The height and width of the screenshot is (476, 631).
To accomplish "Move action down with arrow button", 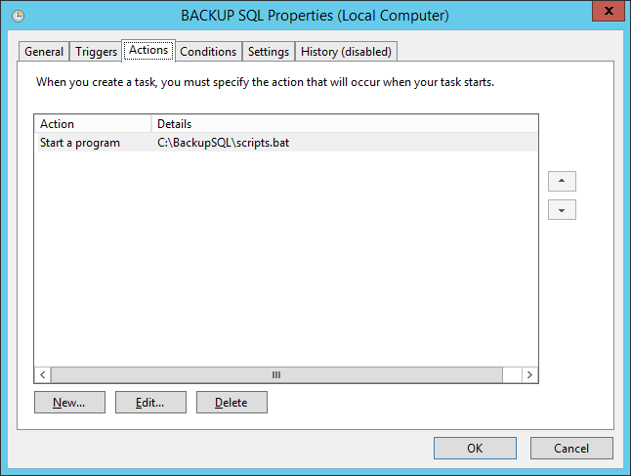I will click(x=562, y=210).
